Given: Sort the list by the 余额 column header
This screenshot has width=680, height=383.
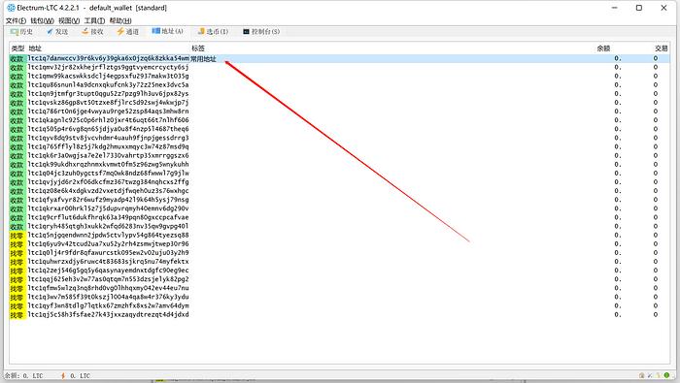Looking at the screenshot, I should click(603, 48).
